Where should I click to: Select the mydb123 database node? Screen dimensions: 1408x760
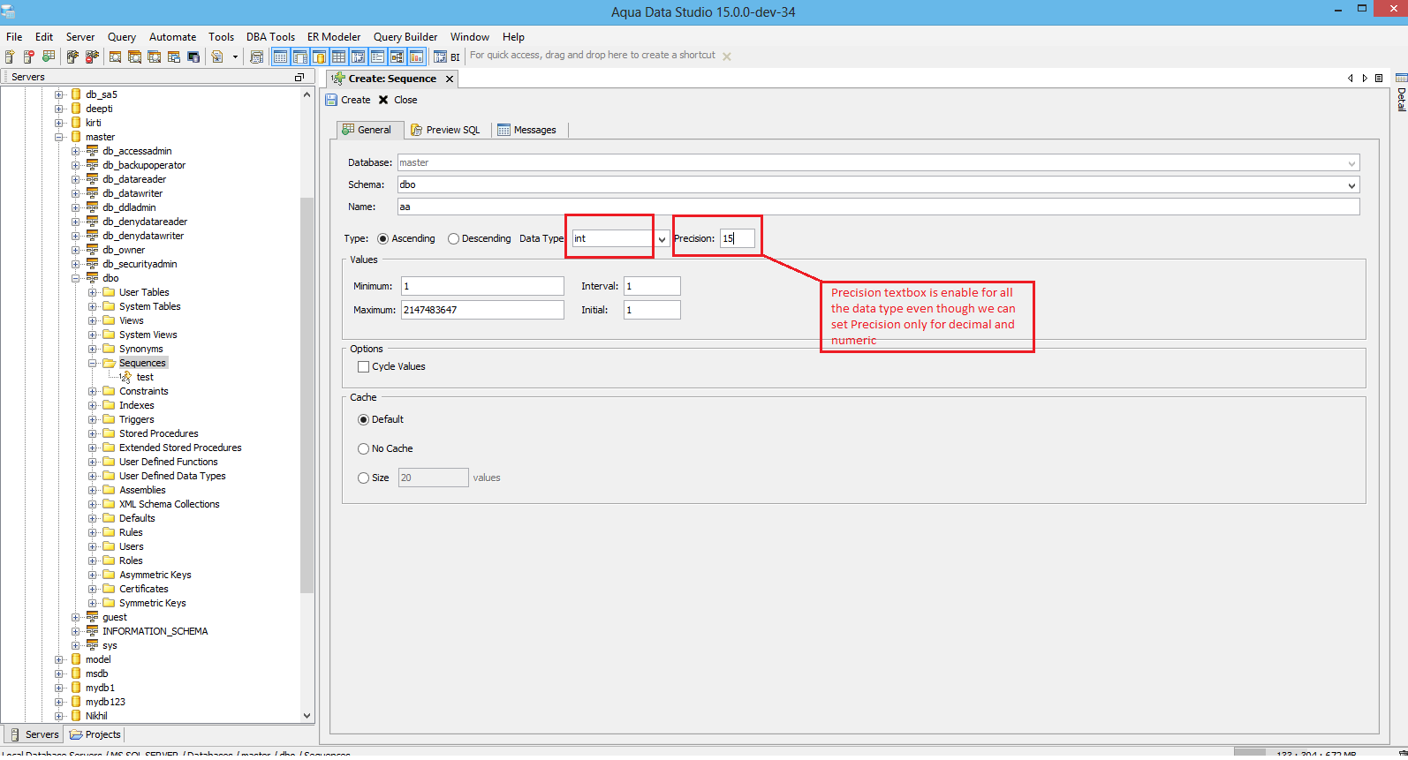point(105,702)
